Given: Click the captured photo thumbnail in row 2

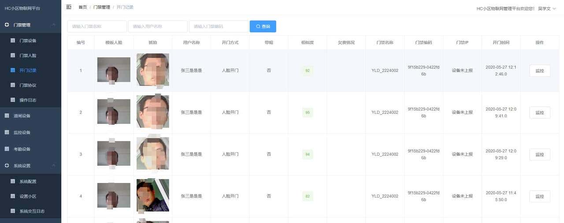Looking at the screenshot, I should [x=153, y=112].
